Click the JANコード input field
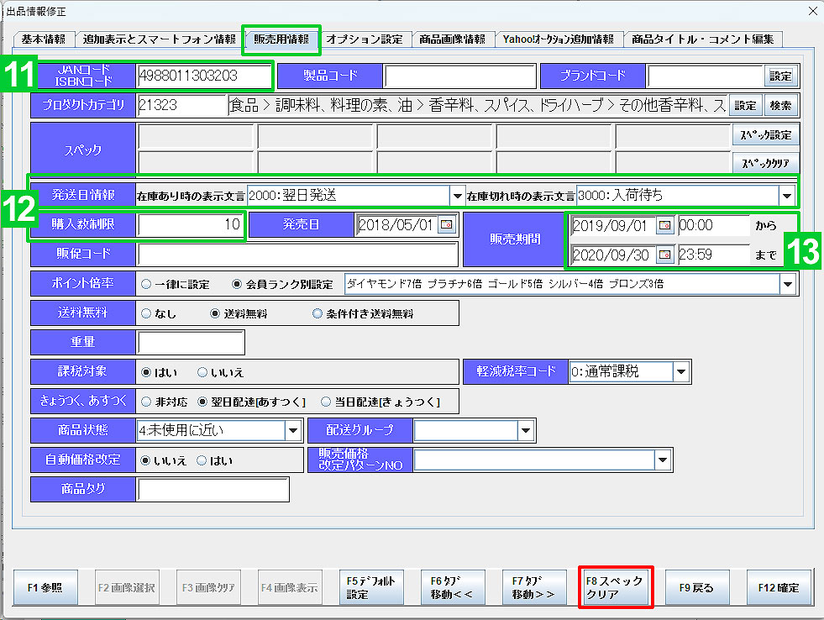Screen dimensions: 824x620 tap(204, 76)
